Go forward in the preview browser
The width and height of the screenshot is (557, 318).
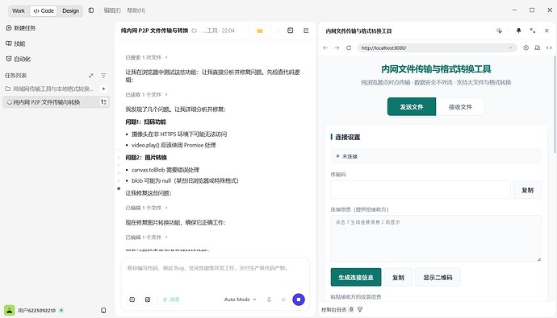coord(337,47)
